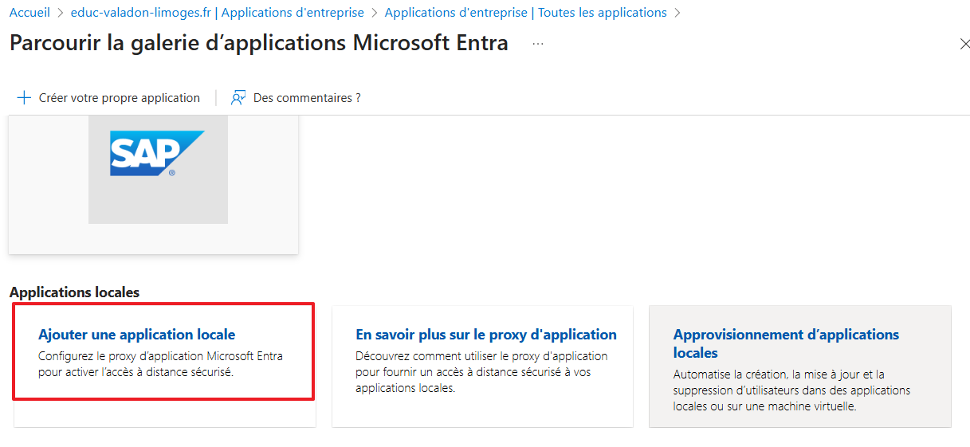Click the Parcourir la galerie page title
The width and height of the screenshot is (970, 447).
point(259,43)
